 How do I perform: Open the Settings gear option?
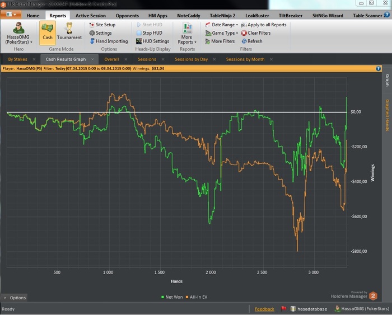click(x=103, y=33)
